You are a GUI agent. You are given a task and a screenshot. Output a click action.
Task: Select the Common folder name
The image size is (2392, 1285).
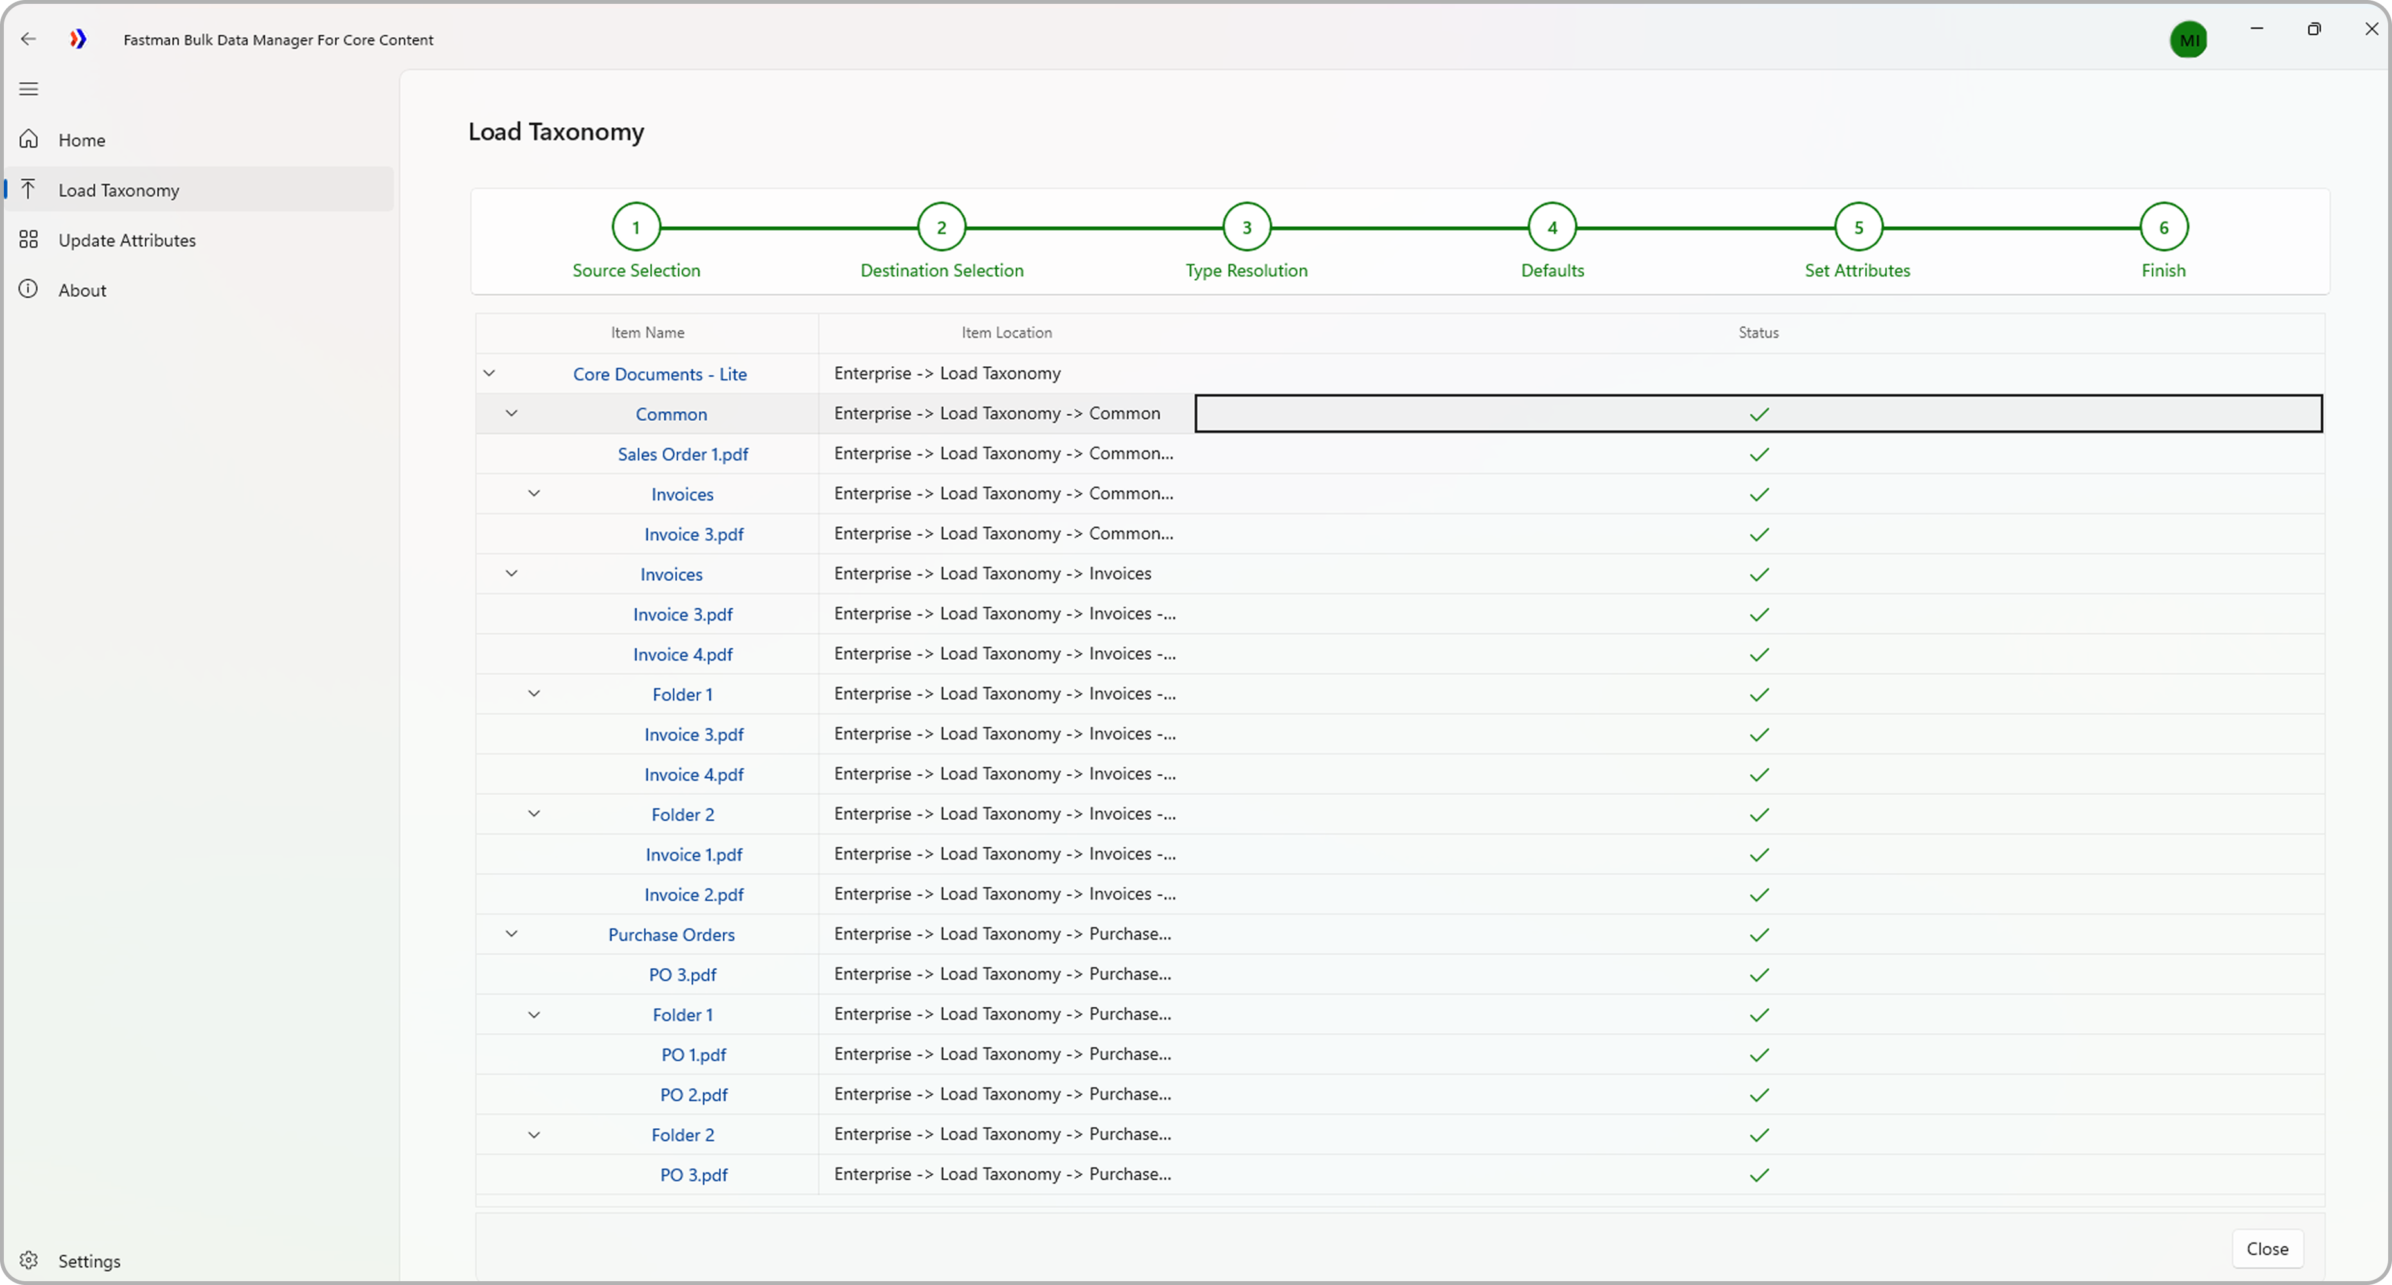[671, 414]
